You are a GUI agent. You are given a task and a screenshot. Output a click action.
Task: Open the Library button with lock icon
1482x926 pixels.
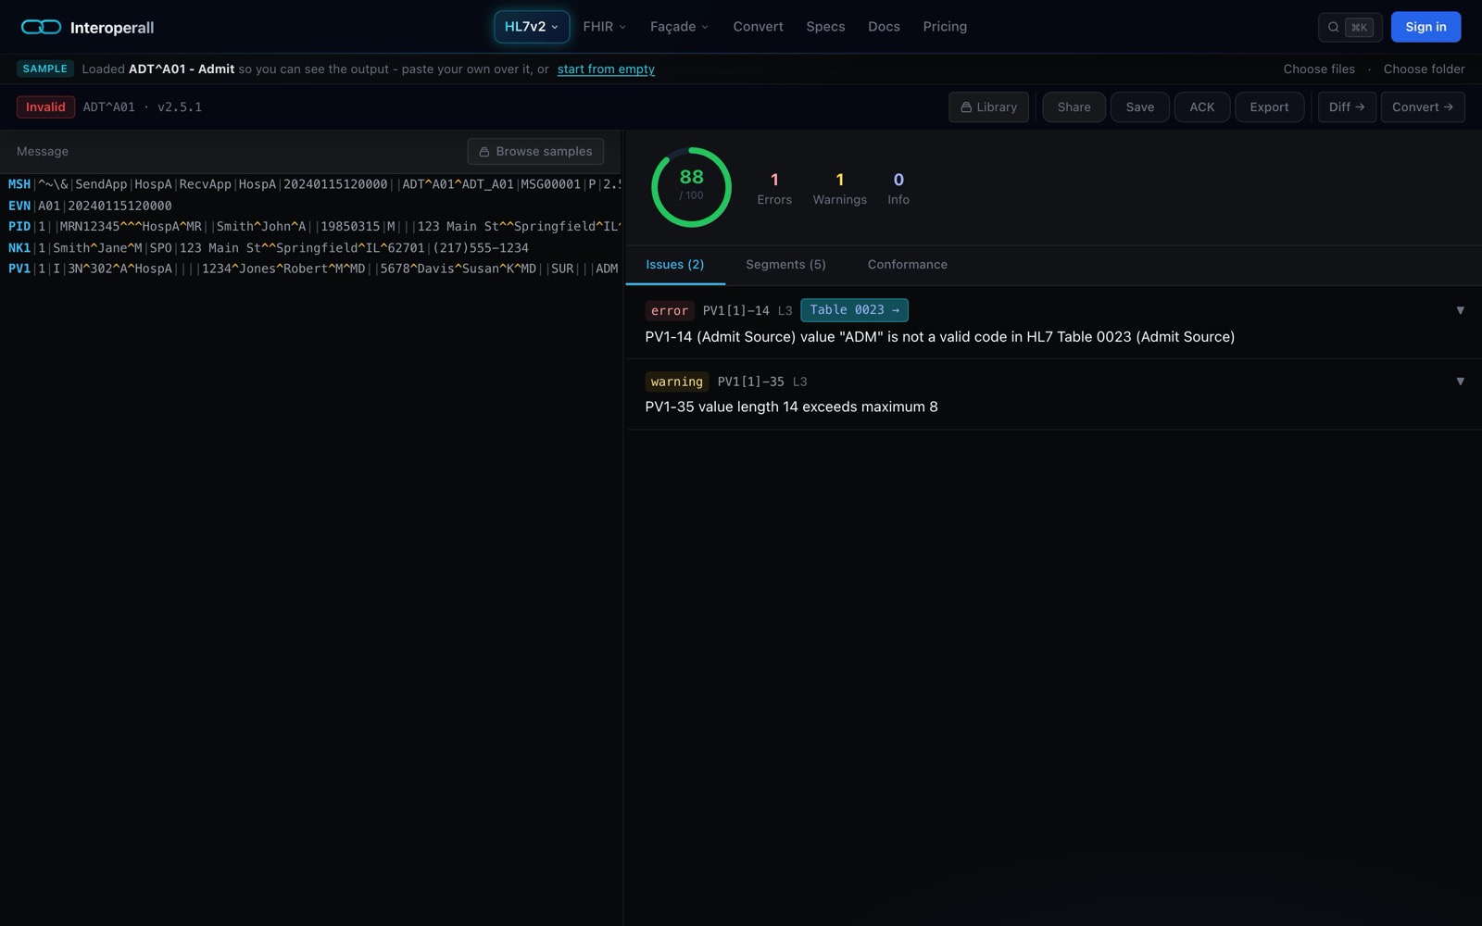tap(988, 107)
